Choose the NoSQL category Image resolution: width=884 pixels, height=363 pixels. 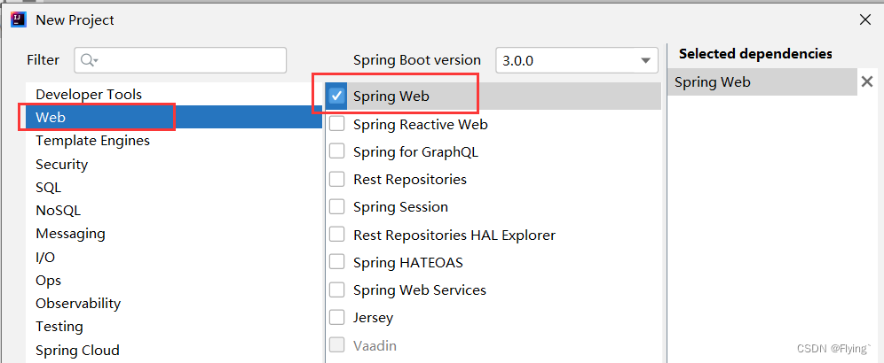tap(175, 210)
